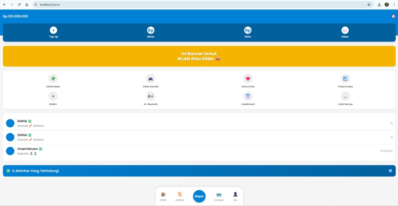Open Zona Cinta heart icon
Viewport: 398px width, 206px height.
tap(248, 79)
